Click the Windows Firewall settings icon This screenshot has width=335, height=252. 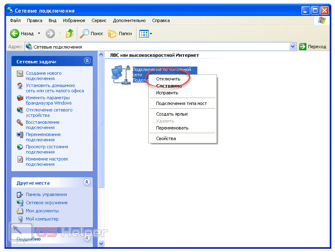coord(20,98)
